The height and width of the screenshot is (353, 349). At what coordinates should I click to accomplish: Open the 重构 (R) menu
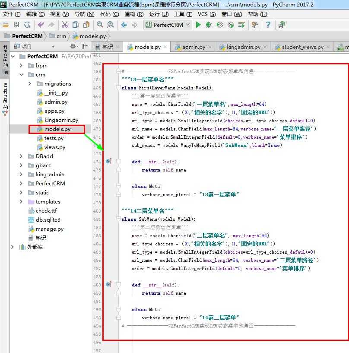click(x=134, y=14)
